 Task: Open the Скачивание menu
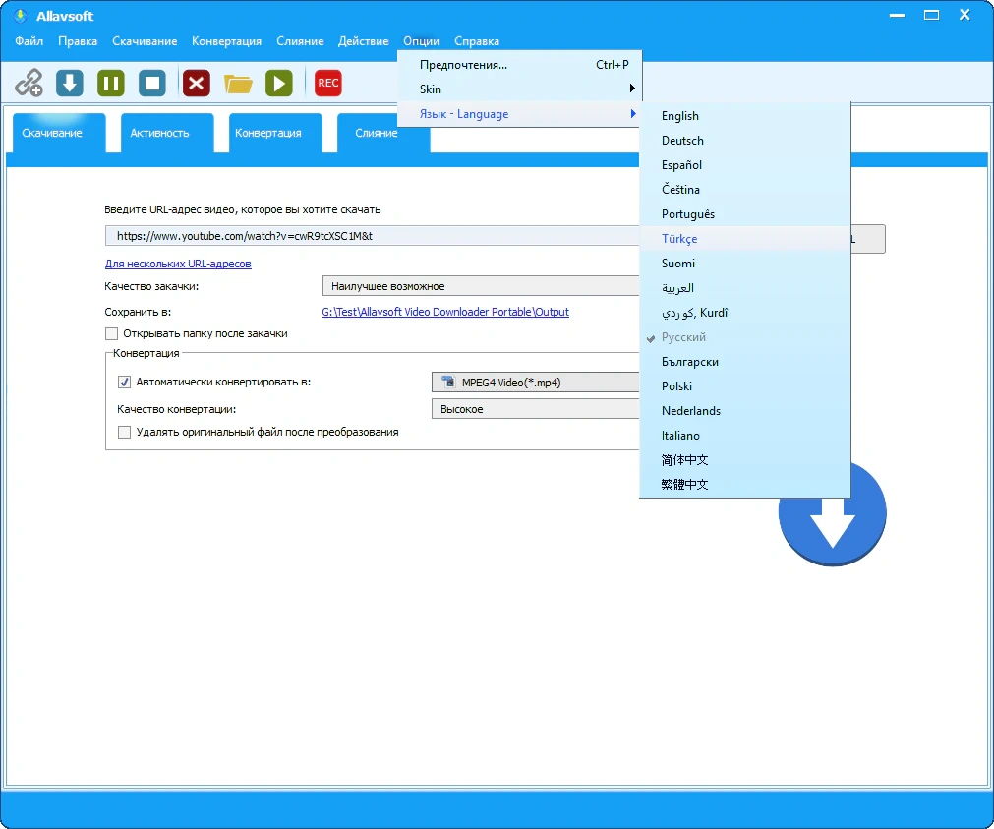pyautogui.click(x=145, y=41)
